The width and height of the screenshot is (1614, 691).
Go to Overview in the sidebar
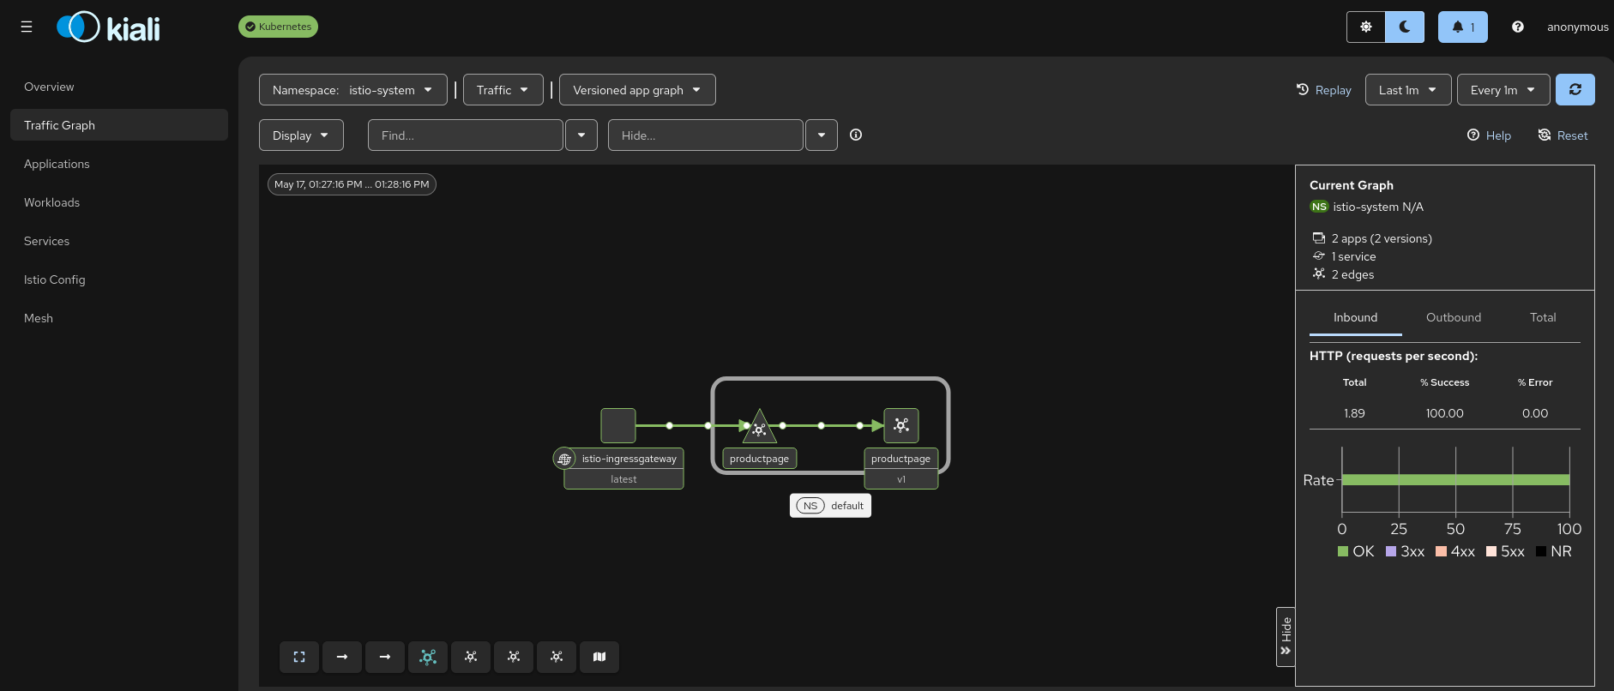[119, 87]
